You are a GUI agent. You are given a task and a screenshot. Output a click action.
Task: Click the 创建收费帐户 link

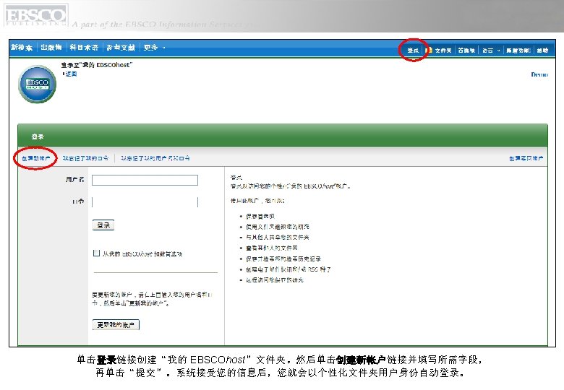526,158
